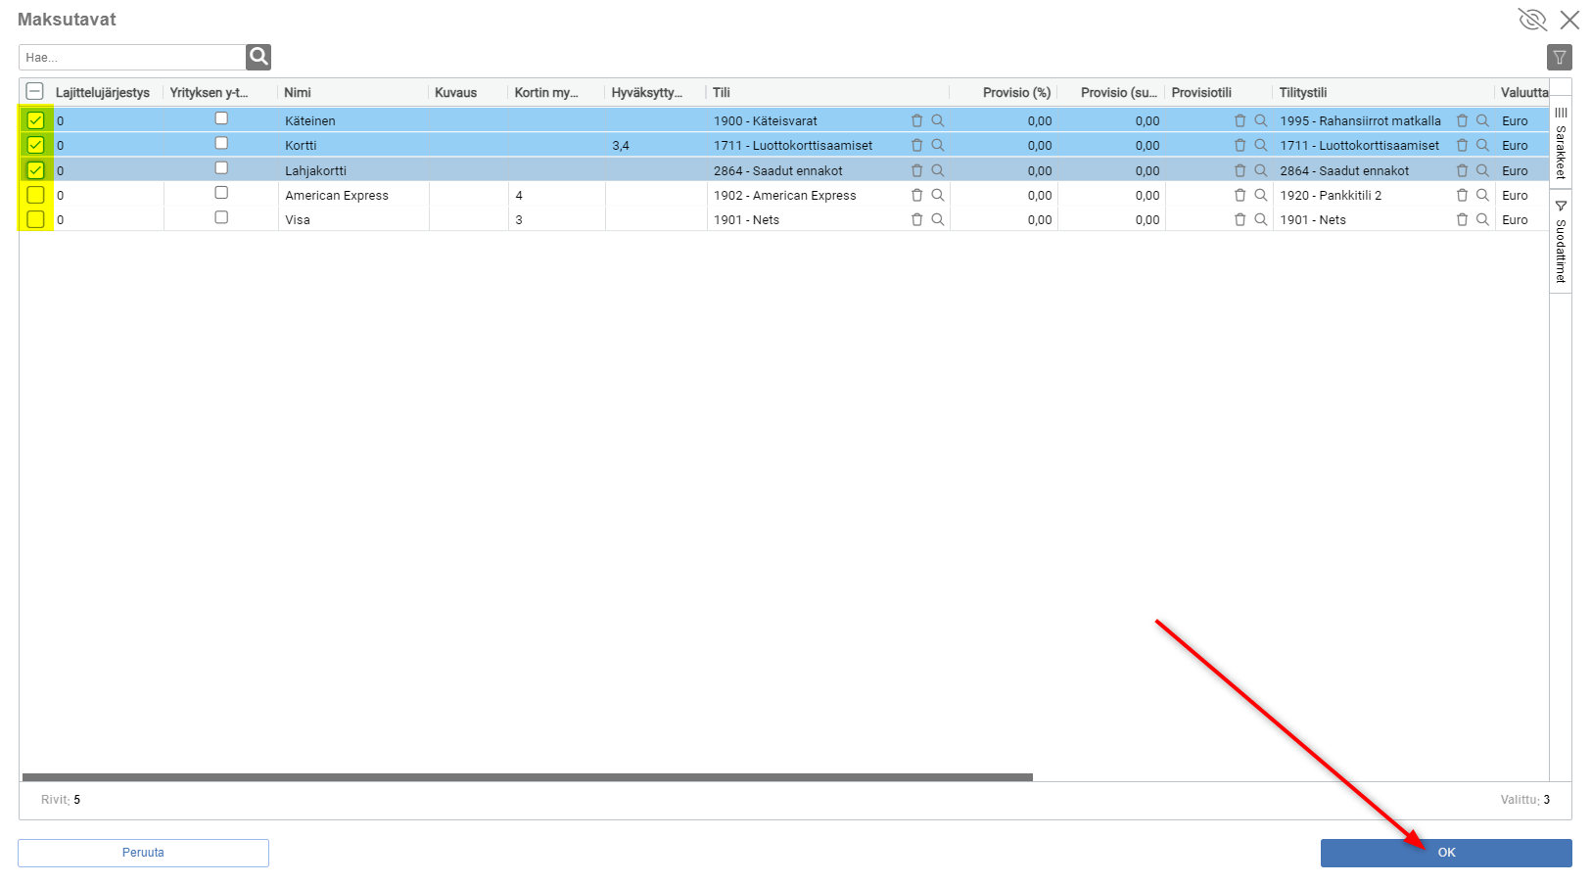
Task: Confirm selection with OK button
Action: [x=1446, y=853]
